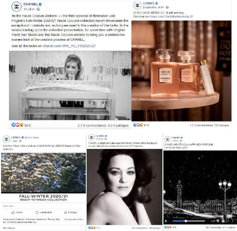Click the Commenter button on the live post
The width and height of the screenshot is (237, 231).
click(x=44, y=213)
